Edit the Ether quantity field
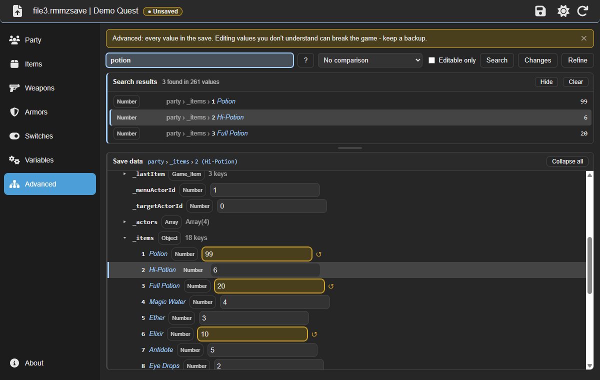 point(254,318)
